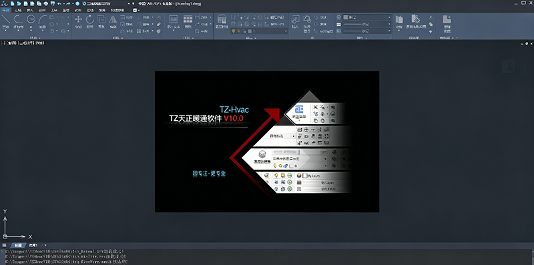Close the command line panel with X

tap(3, 252)
